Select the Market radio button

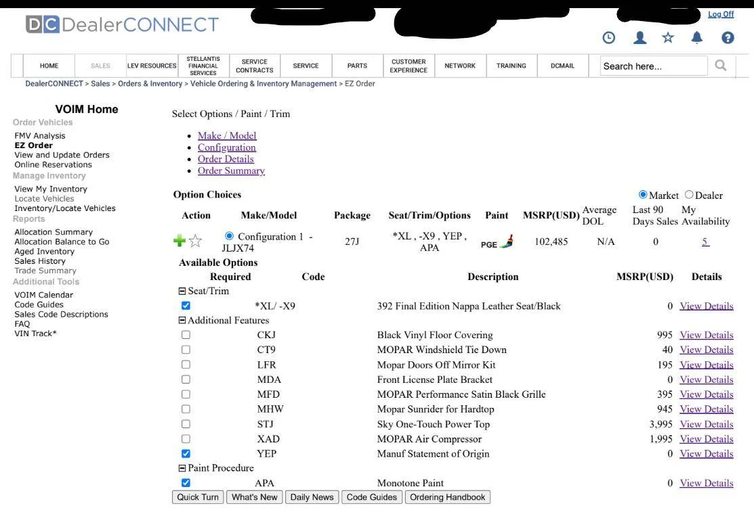coord(643,194)
